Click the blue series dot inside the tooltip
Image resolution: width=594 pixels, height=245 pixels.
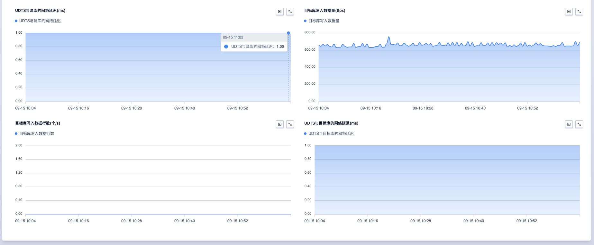click(226, 47)
